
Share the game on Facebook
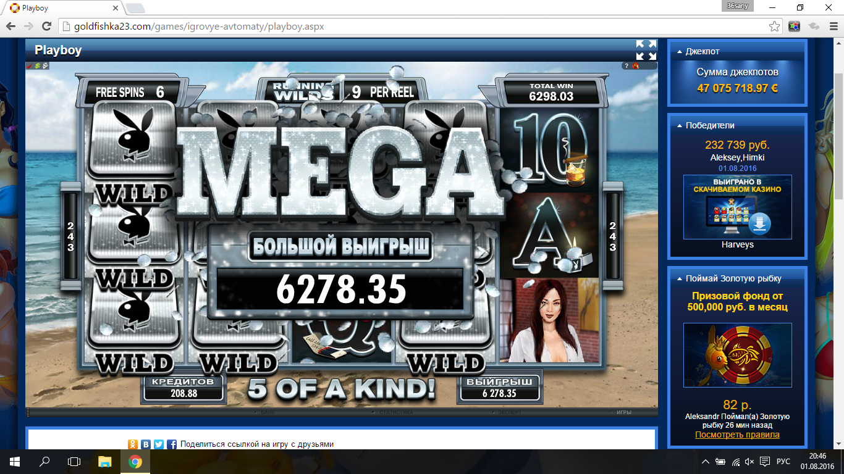tap(172, 444)
